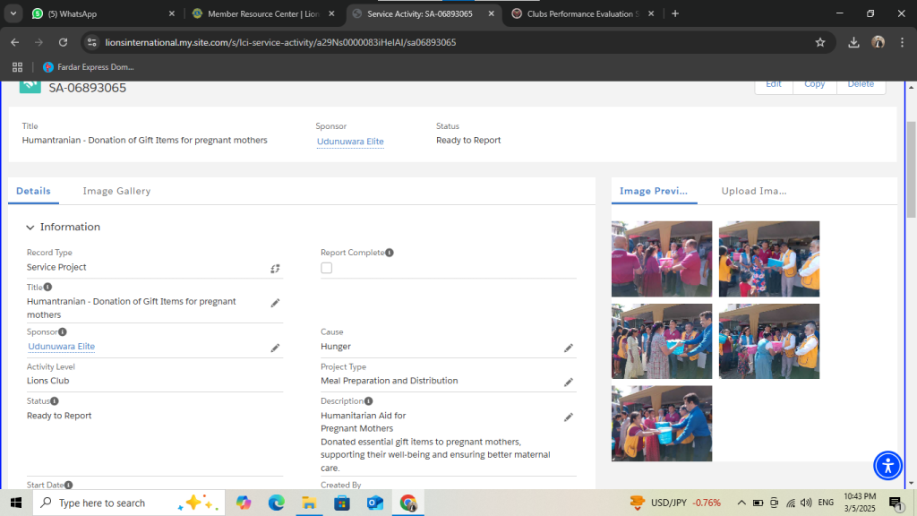Image resolution: width=917 pixels, height=516 pixels.
Task: Click the page vertical scrollbar
Action: [x=911, y=169]
